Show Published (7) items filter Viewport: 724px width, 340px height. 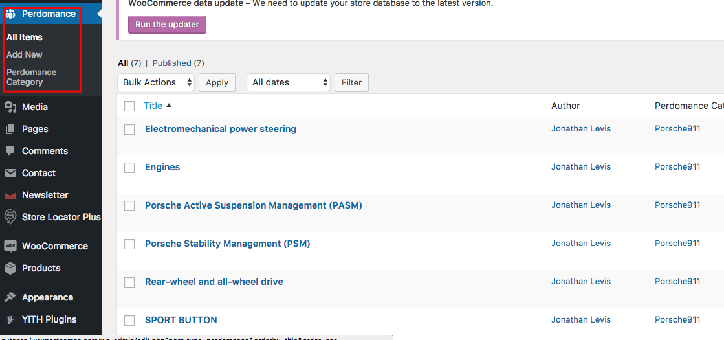tap(178, 63)
